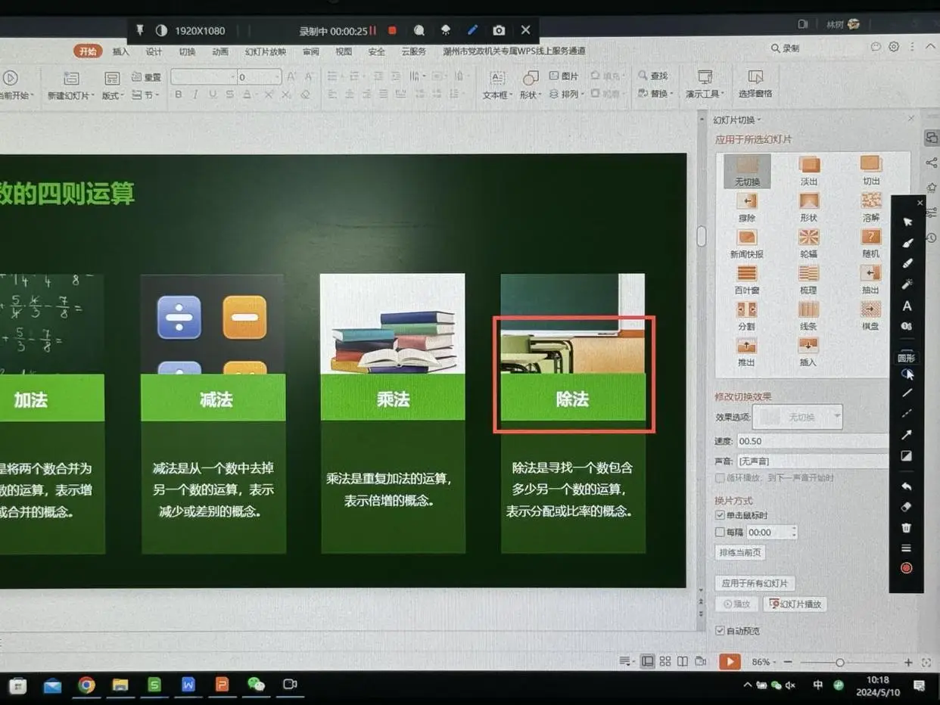Stop the screen recording with the red square
940x705 pixels.
point(392,31)
